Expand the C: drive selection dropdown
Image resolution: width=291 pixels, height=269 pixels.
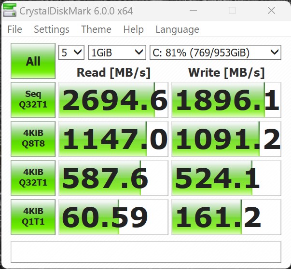pos(215,52)
